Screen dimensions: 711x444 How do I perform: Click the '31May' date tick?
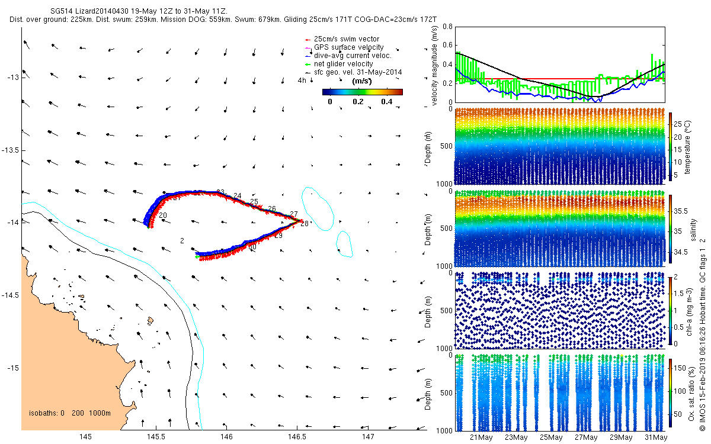point(656,437)
